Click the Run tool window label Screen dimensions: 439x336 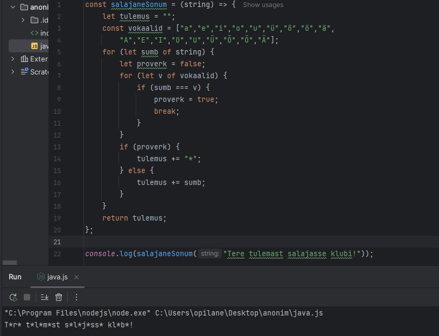pos(15,277)
